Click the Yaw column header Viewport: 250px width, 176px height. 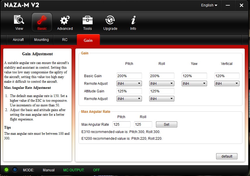tap(194, 64)
